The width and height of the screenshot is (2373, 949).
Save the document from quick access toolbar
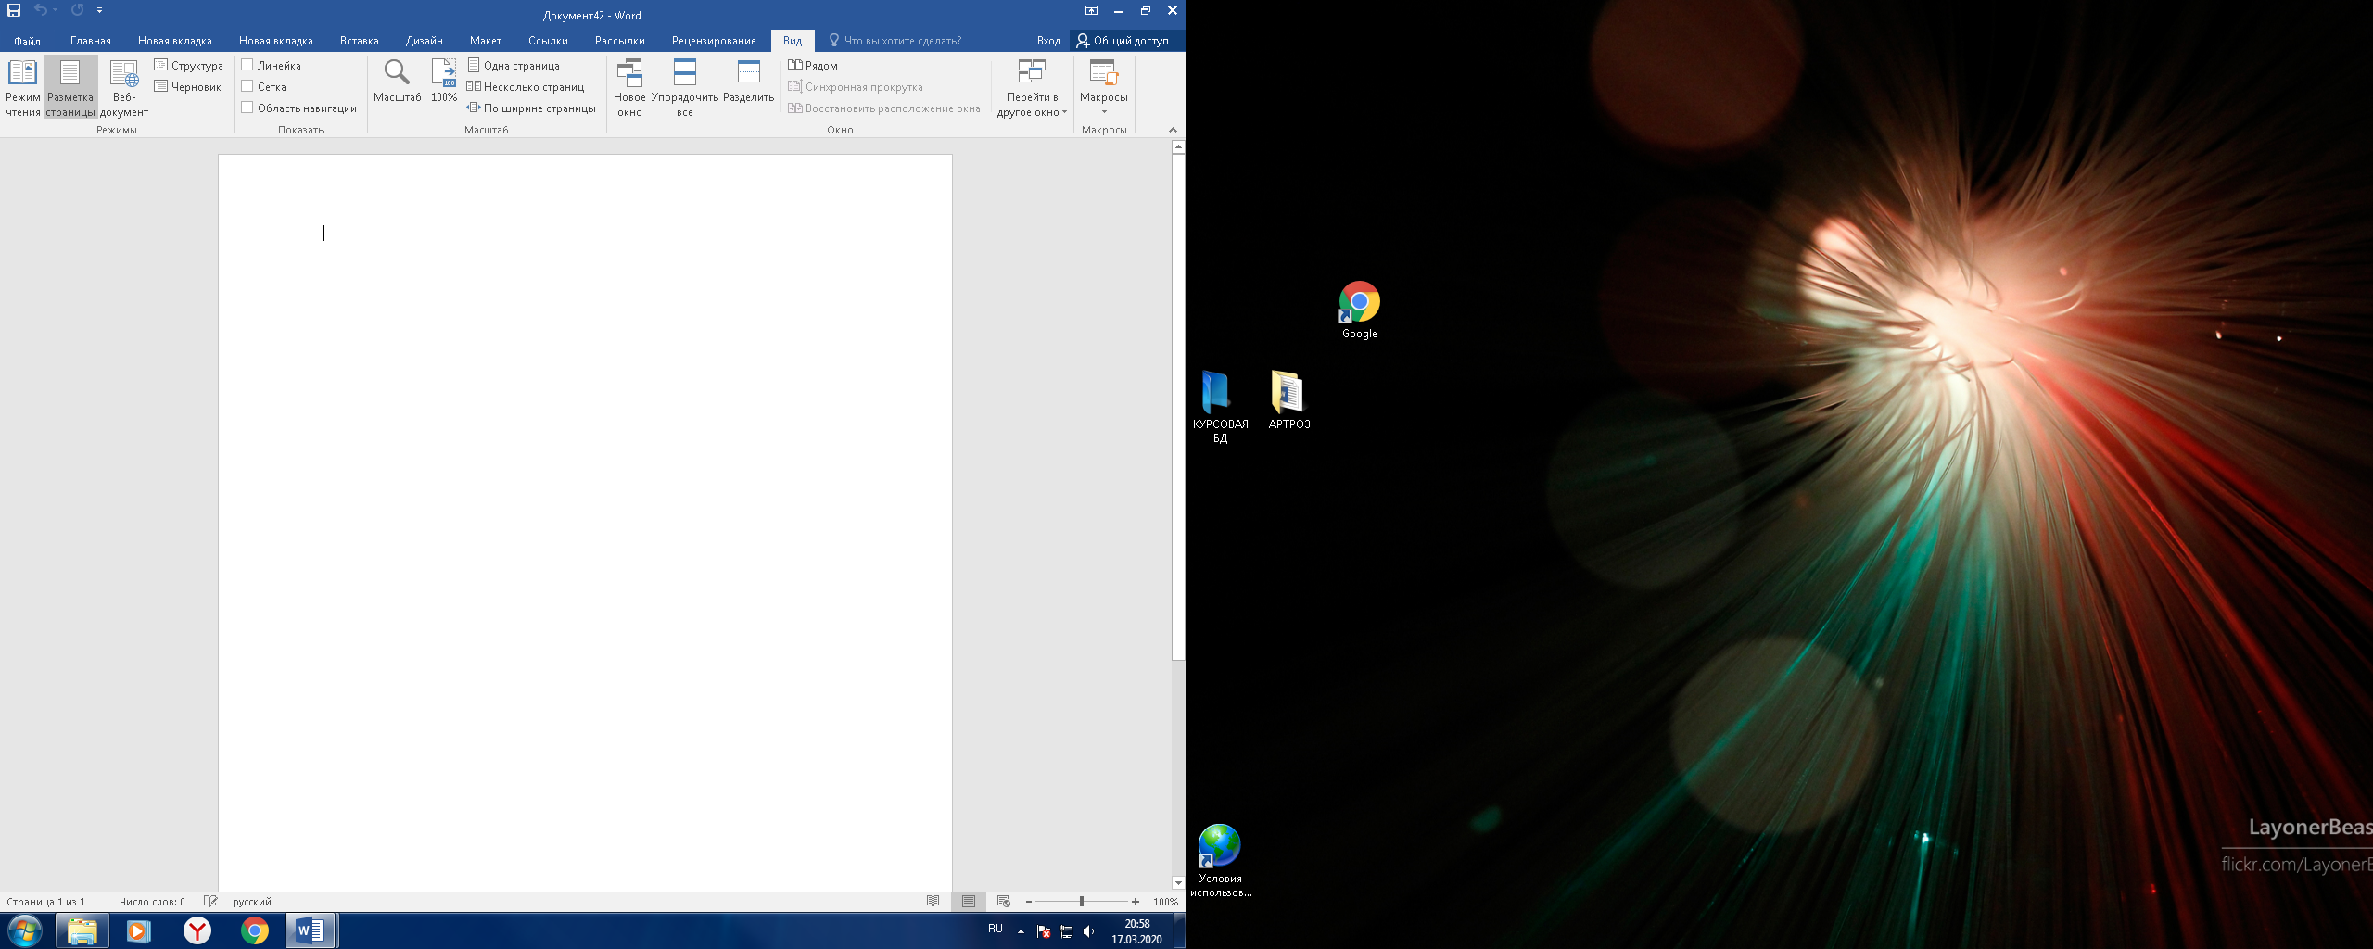(x=14, y=10)
